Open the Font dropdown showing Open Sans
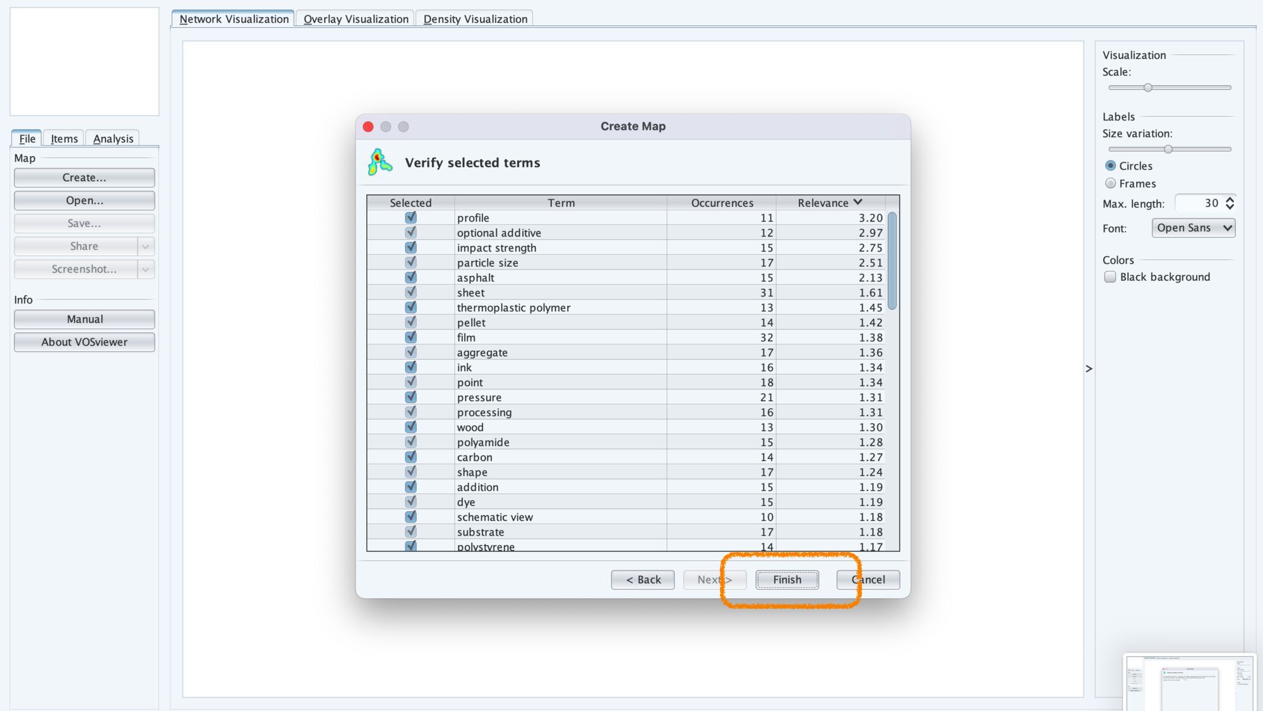1263x711 pixels. [1193, 228]
